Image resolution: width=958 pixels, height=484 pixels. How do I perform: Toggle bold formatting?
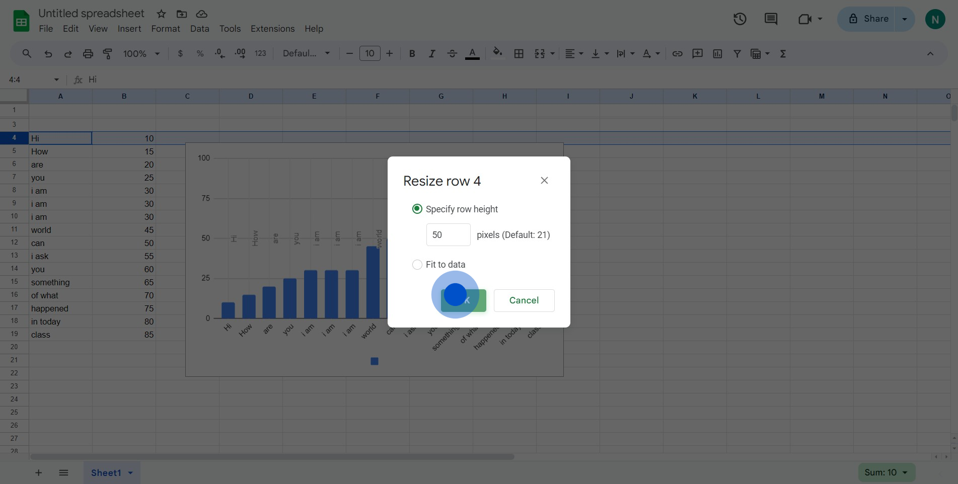point(412,54)
